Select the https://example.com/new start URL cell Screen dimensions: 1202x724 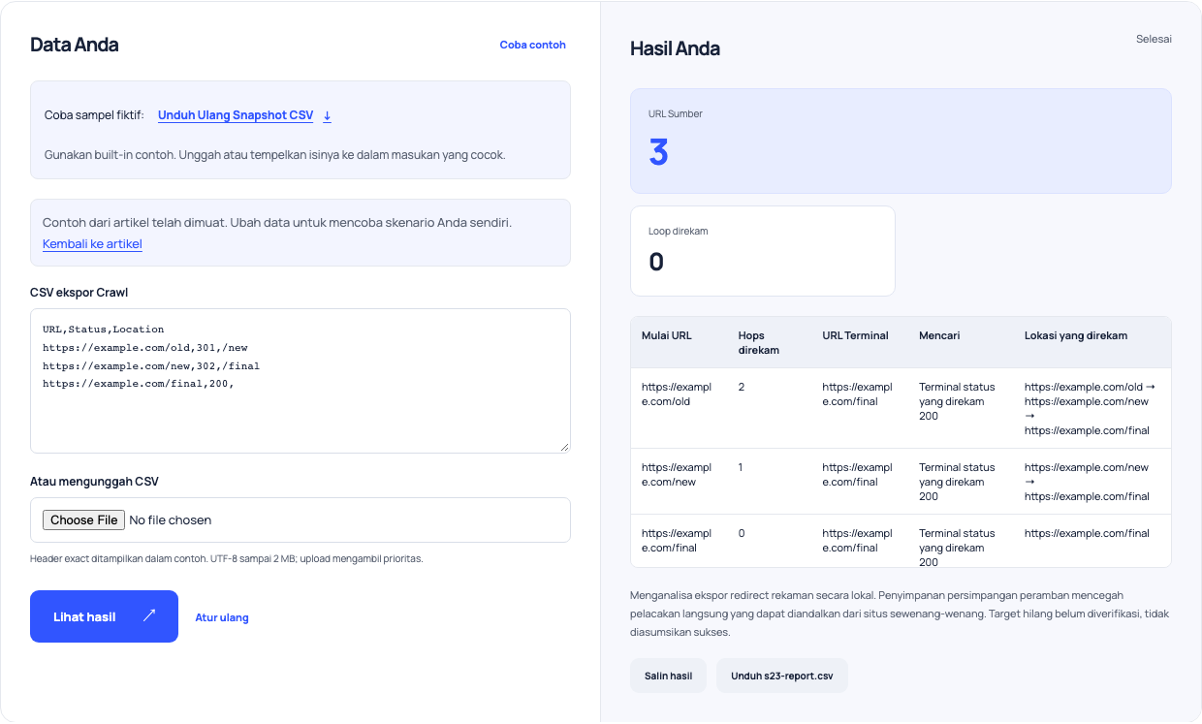click(x=677, y=475)
